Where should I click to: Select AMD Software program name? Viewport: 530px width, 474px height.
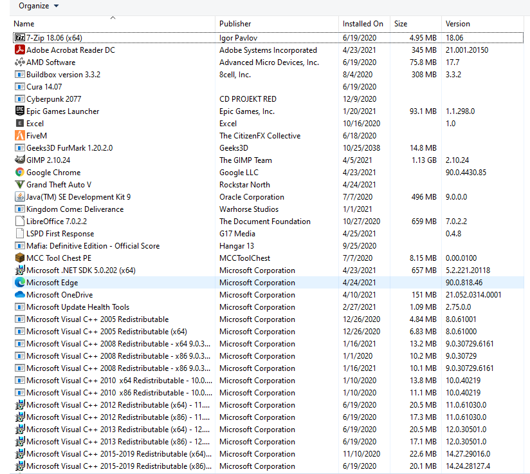coord(51,62)
